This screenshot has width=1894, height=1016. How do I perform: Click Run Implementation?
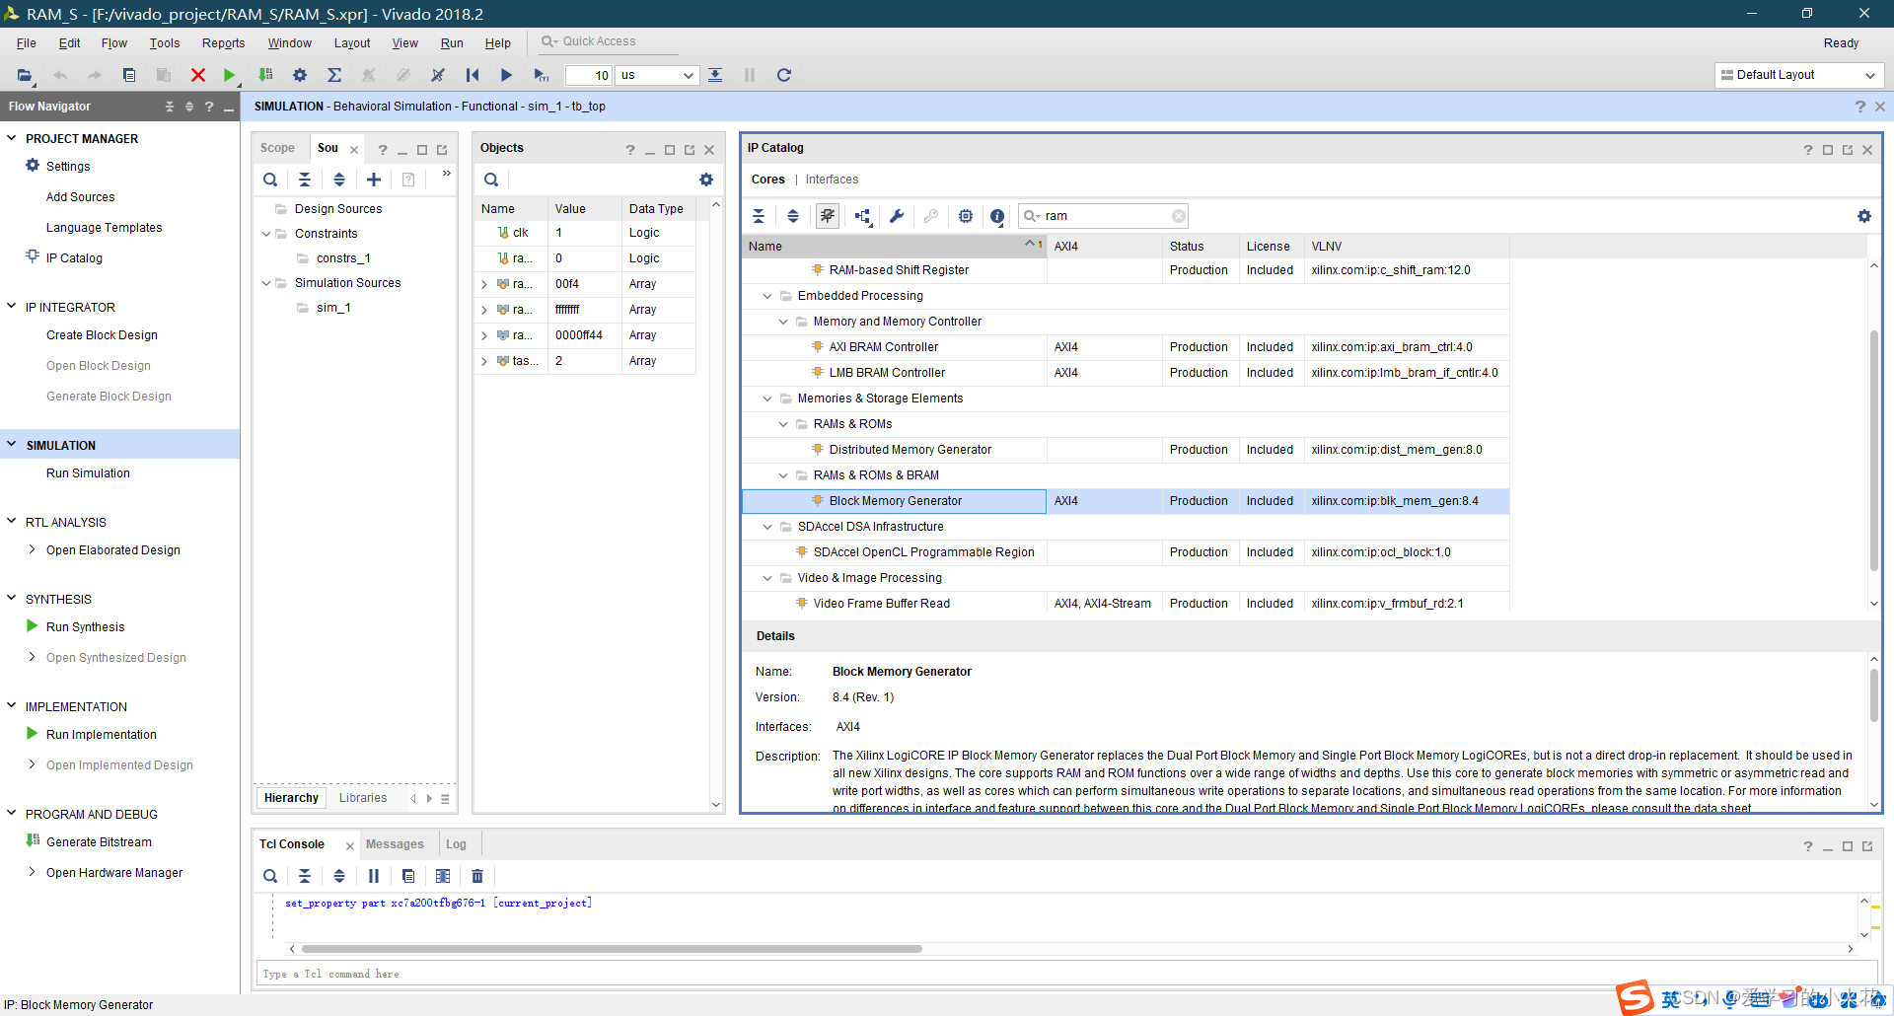click(x=101, y=734)
